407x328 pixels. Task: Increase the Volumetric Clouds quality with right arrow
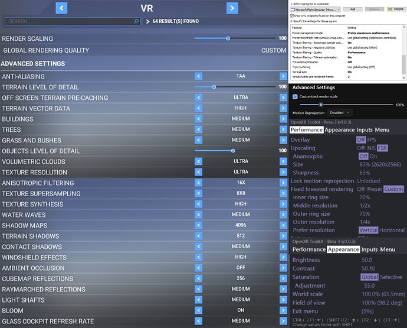tap(283, 161)
